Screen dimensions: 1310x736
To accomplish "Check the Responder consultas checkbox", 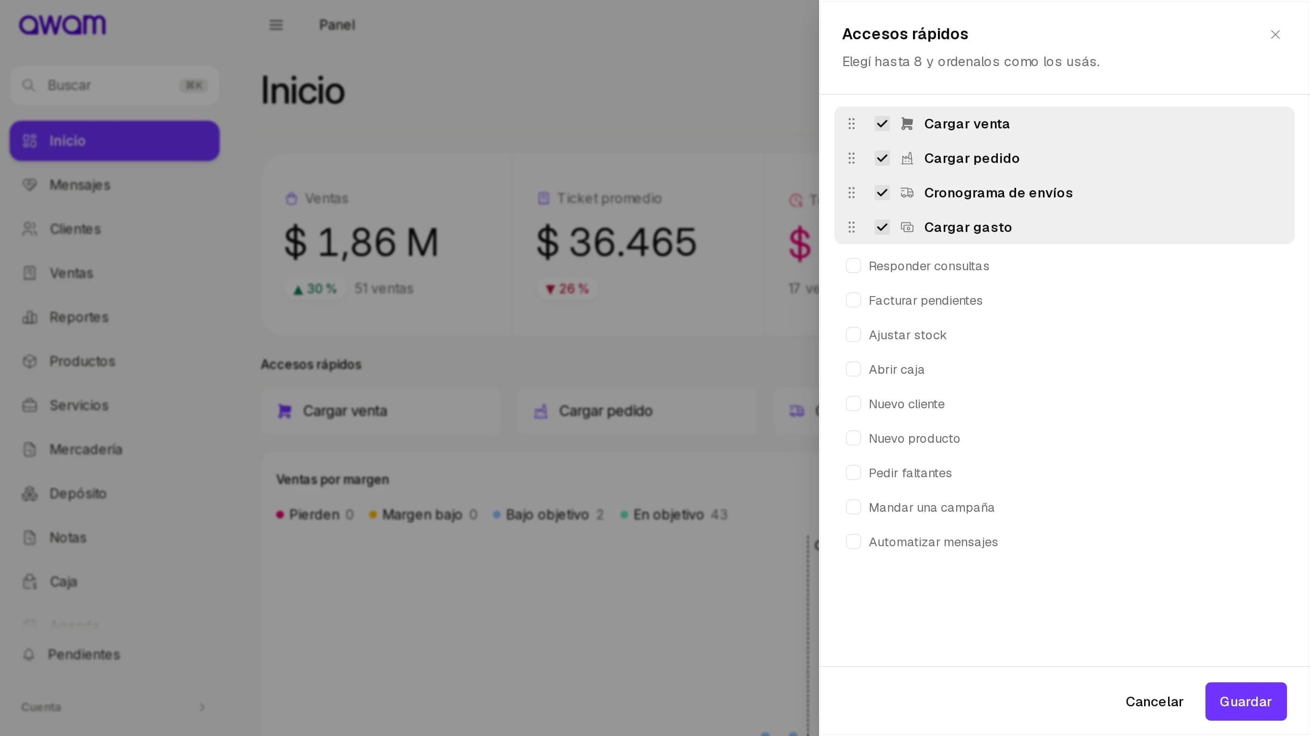I will click(854, 265).
